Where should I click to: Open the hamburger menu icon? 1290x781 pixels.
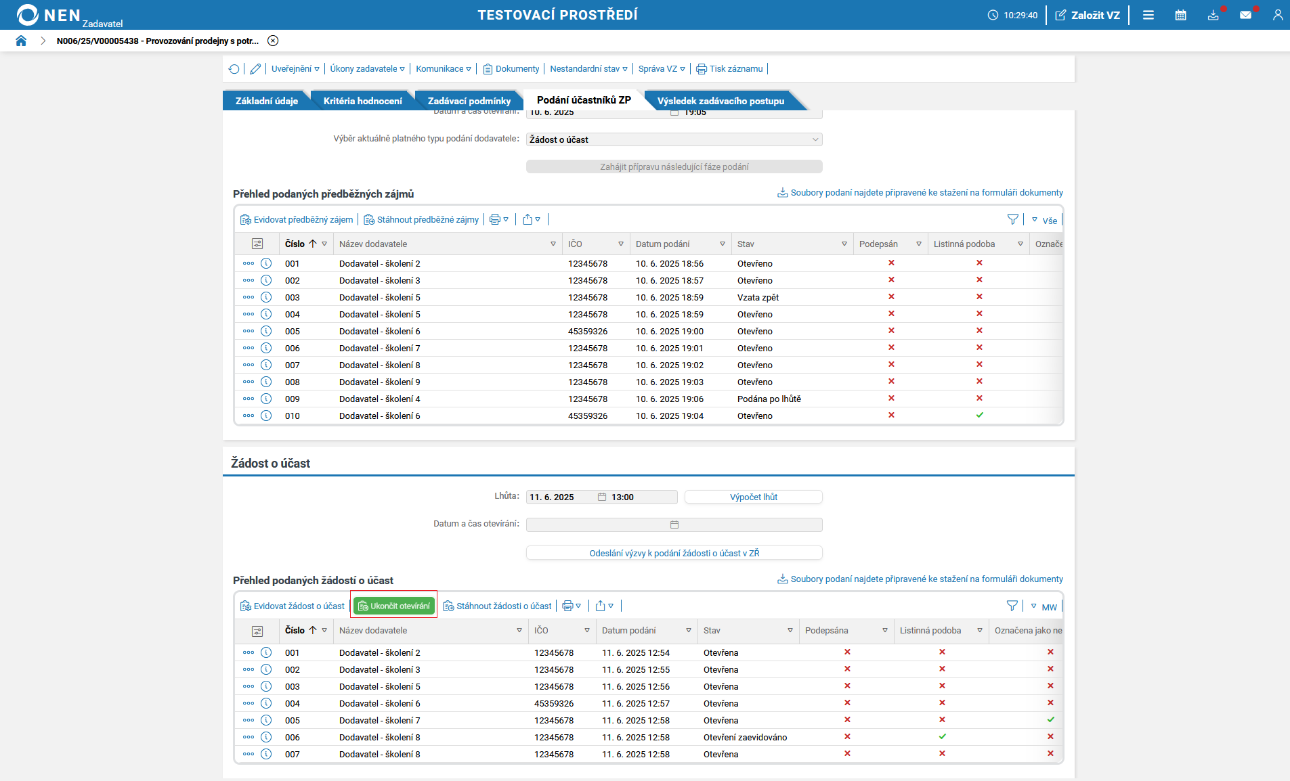tap(1148, 15)
